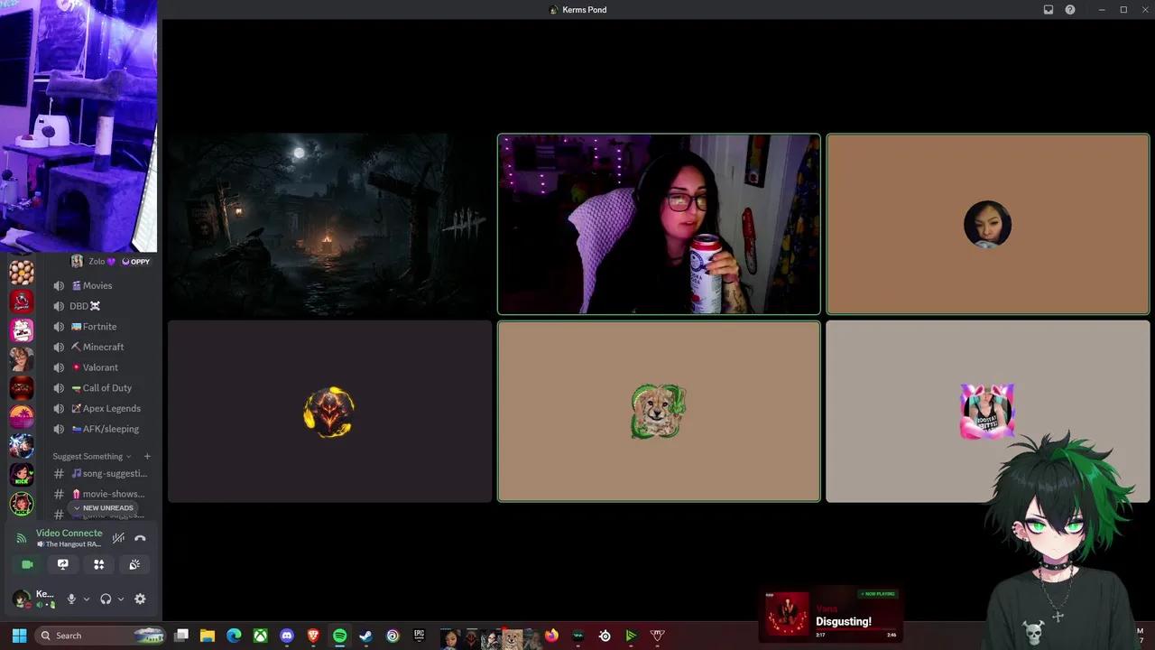Switch to Discord taskbar icon
The width and height of the screenshot is (1155, 650).
pyautogui.click(x=287, y=636)
